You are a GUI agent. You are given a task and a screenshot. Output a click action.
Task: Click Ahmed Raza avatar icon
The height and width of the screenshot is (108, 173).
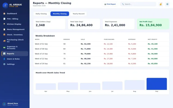point(4,104)
